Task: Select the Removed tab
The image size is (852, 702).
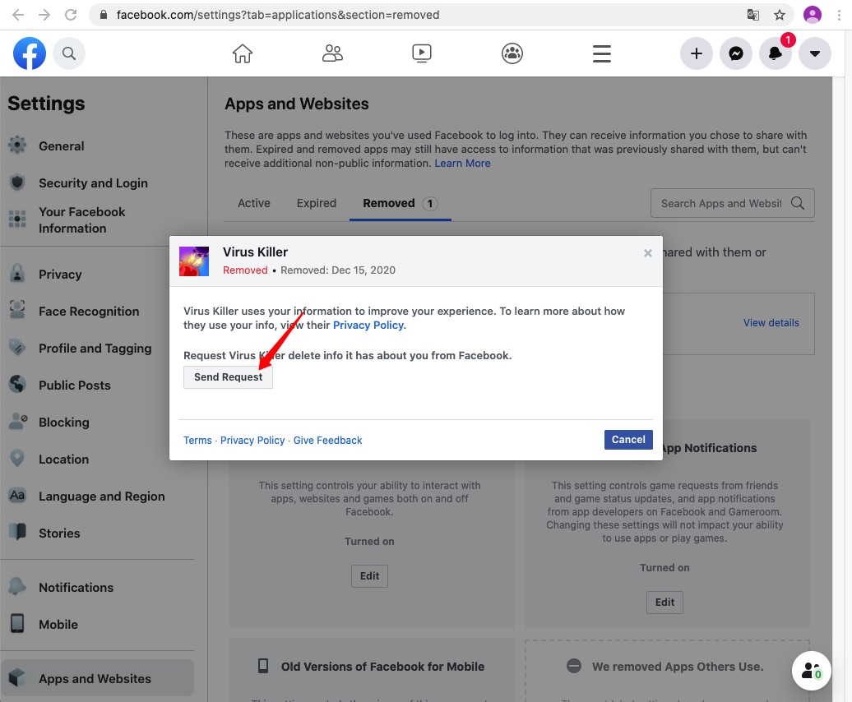Action: (x=400, y=203)
